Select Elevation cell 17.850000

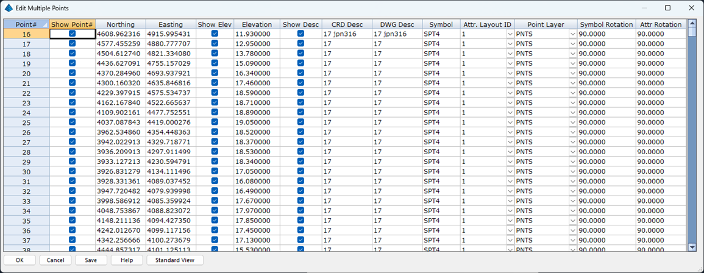[257, 221]
